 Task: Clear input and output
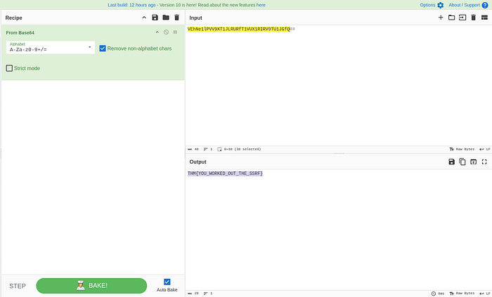pos(474,18)
